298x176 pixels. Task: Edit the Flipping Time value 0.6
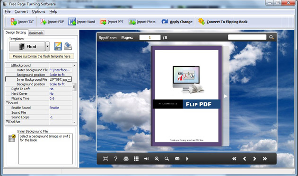pos(60,98)
